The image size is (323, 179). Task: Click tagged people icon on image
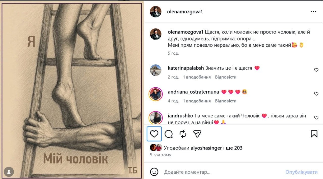9,172
